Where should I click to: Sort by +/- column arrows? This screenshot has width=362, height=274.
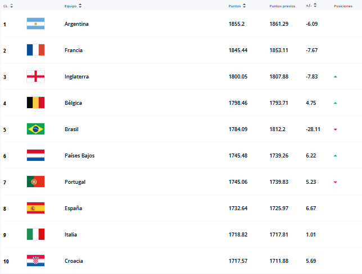[315, 6]
